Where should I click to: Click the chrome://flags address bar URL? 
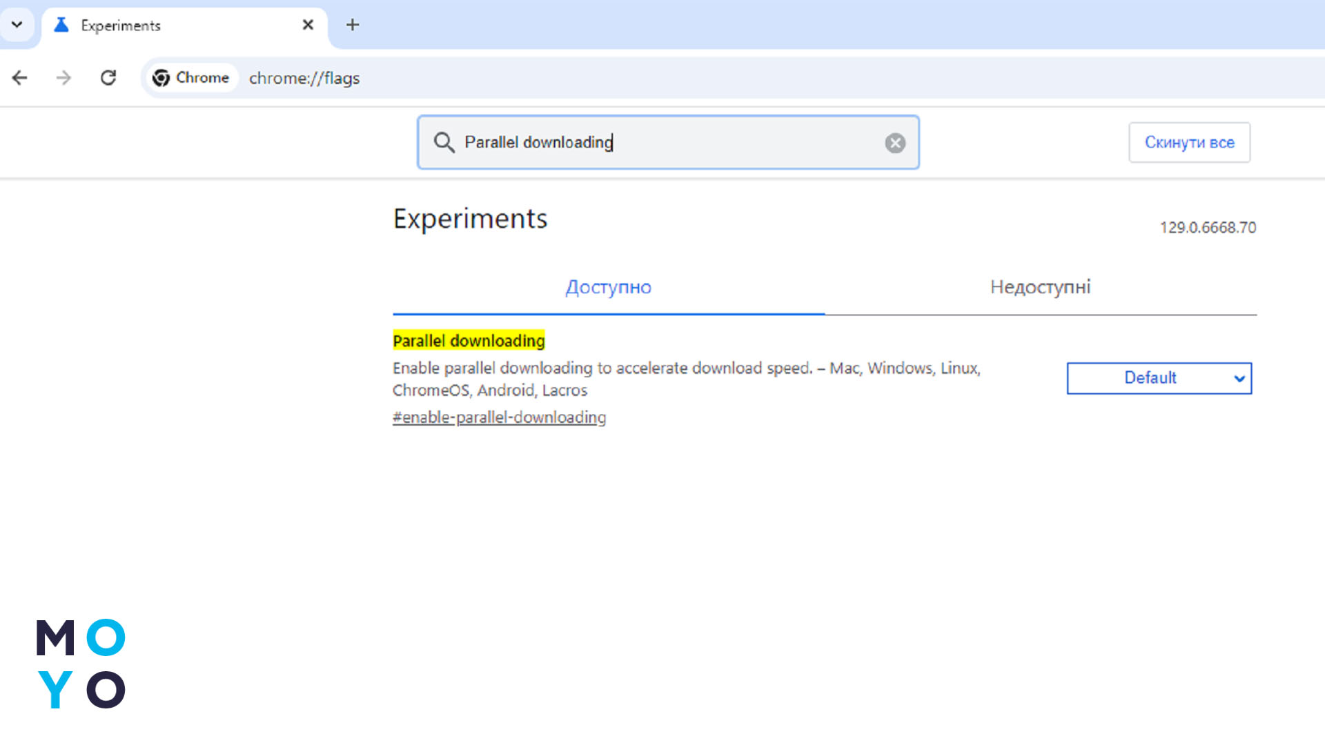pos(304,78)
